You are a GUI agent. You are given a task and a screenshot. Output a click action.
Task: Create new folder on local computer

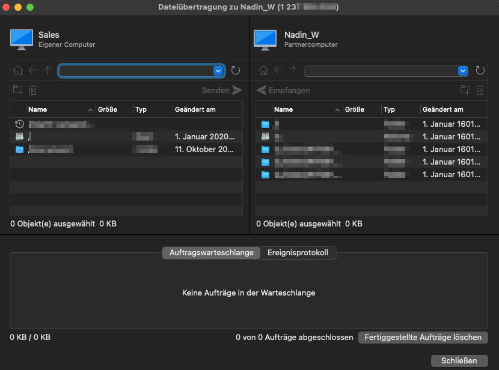18,90
